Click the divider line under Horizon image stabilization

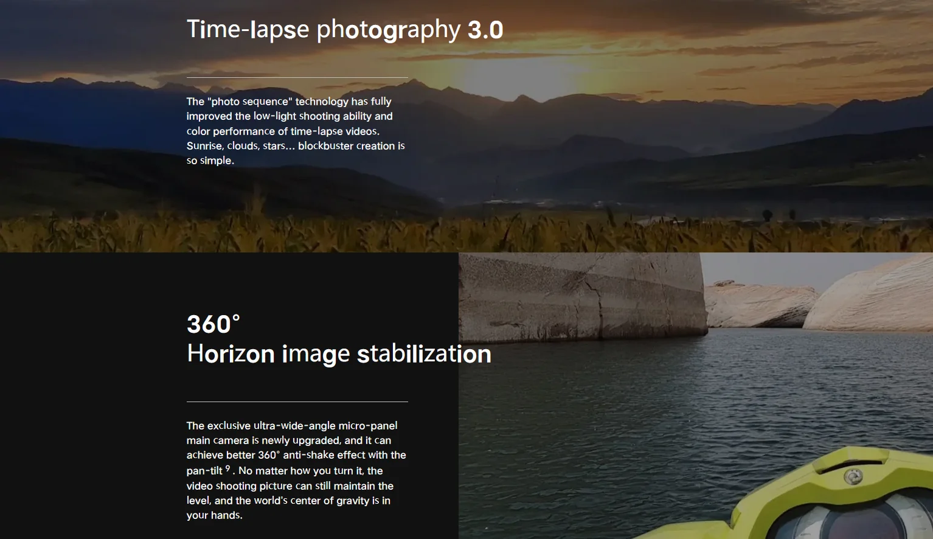(297, 402)
